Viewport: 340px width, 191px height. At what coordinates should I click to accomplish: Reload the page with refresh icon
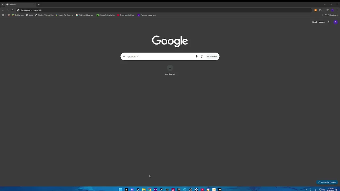[x=12, y=10]
